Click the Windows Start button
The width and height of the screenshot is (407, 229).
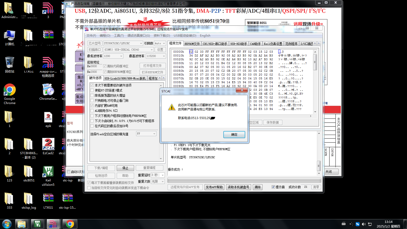coord(7,224)
